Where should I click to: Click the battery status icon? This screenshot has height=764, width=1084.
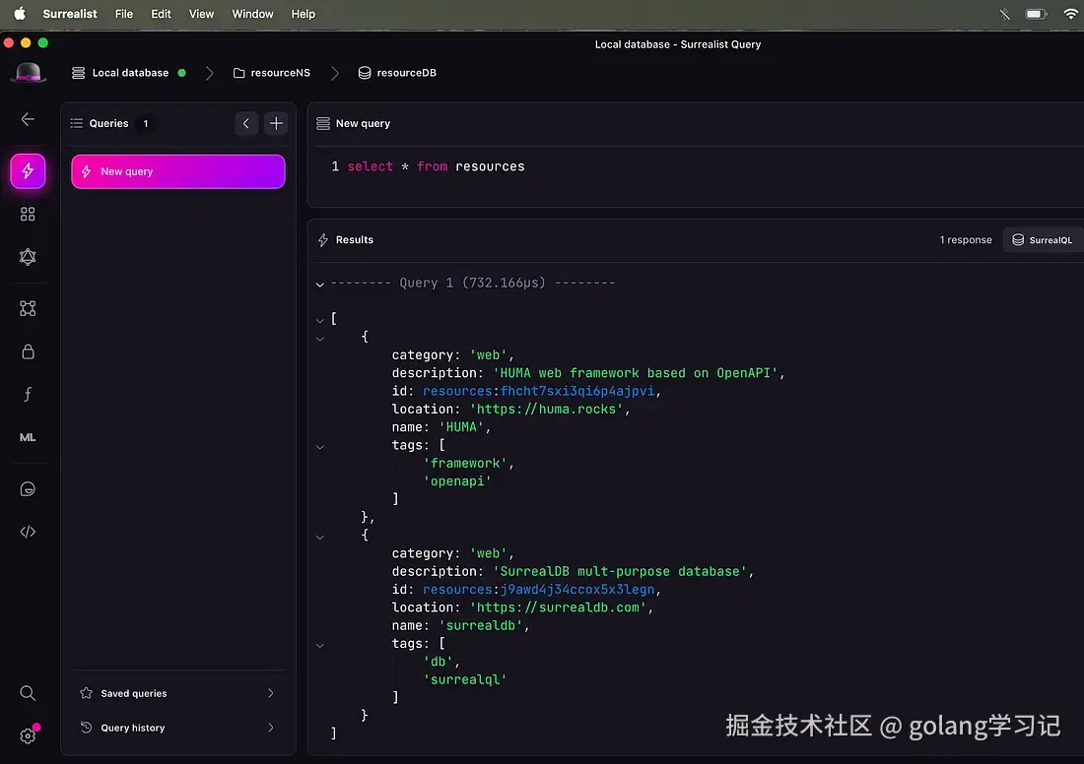point(1036,14)
